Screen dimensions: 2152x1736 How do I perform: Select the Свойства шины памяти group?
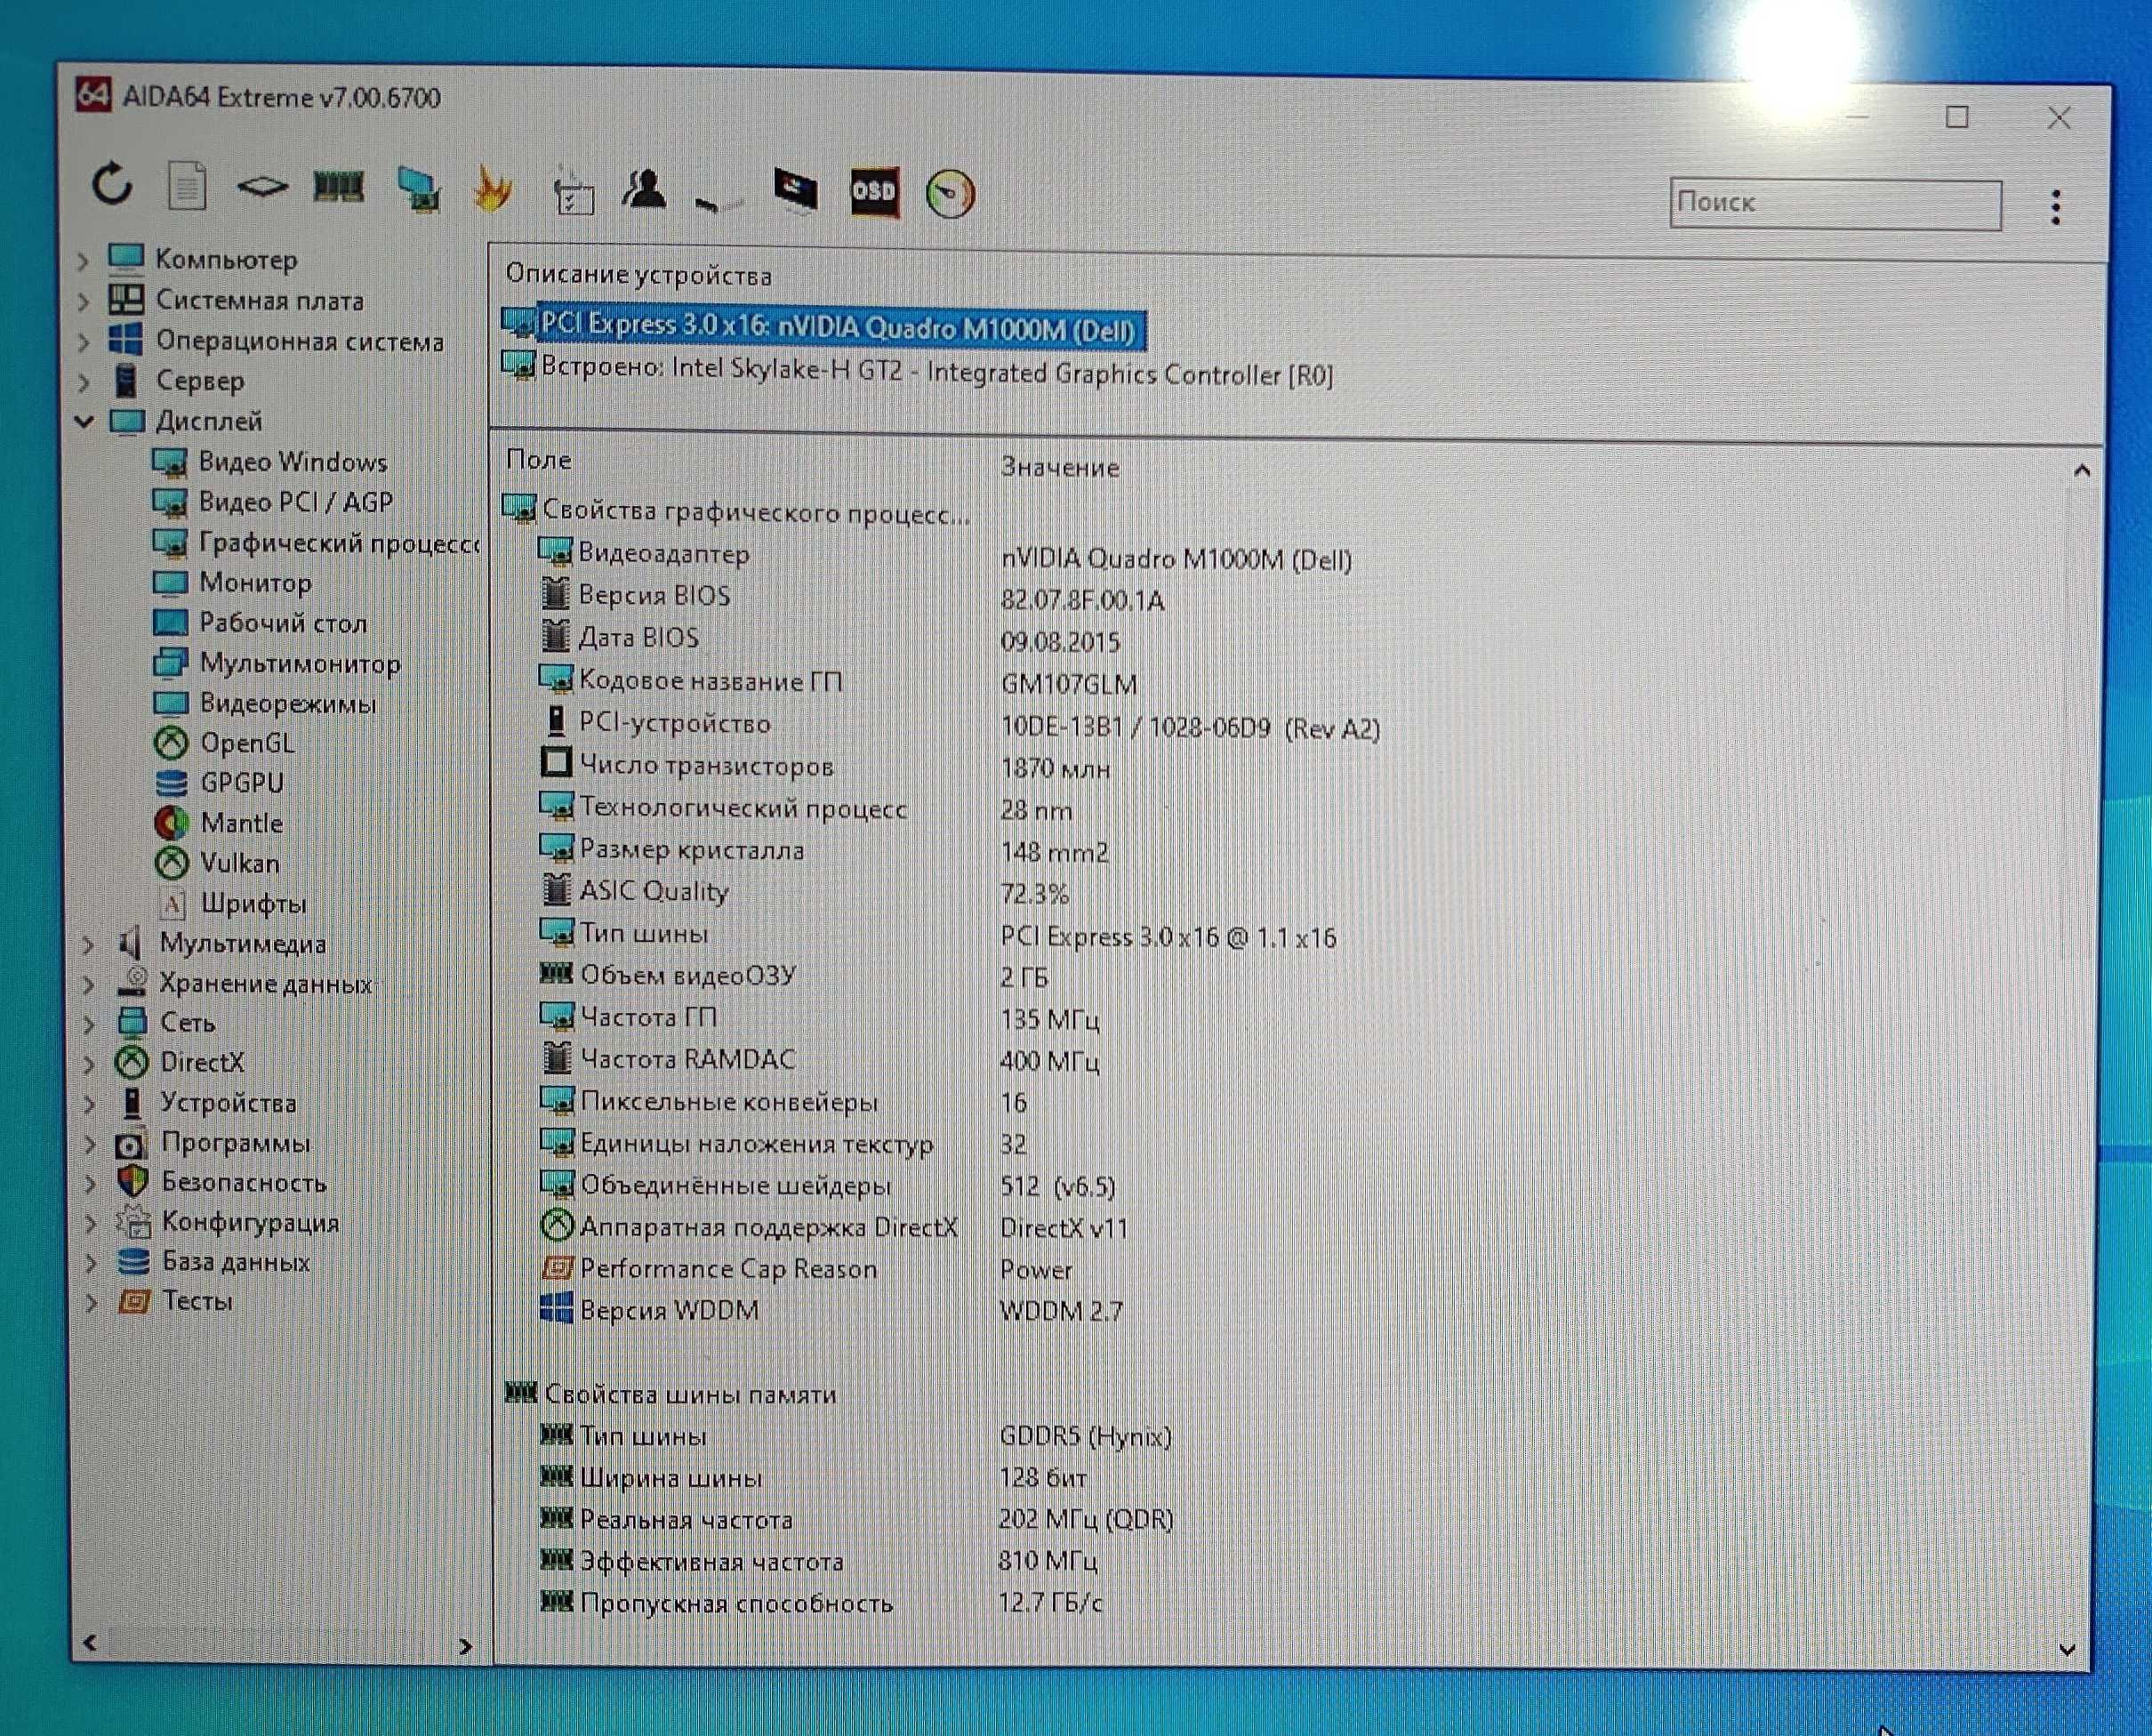[672, 1394]
